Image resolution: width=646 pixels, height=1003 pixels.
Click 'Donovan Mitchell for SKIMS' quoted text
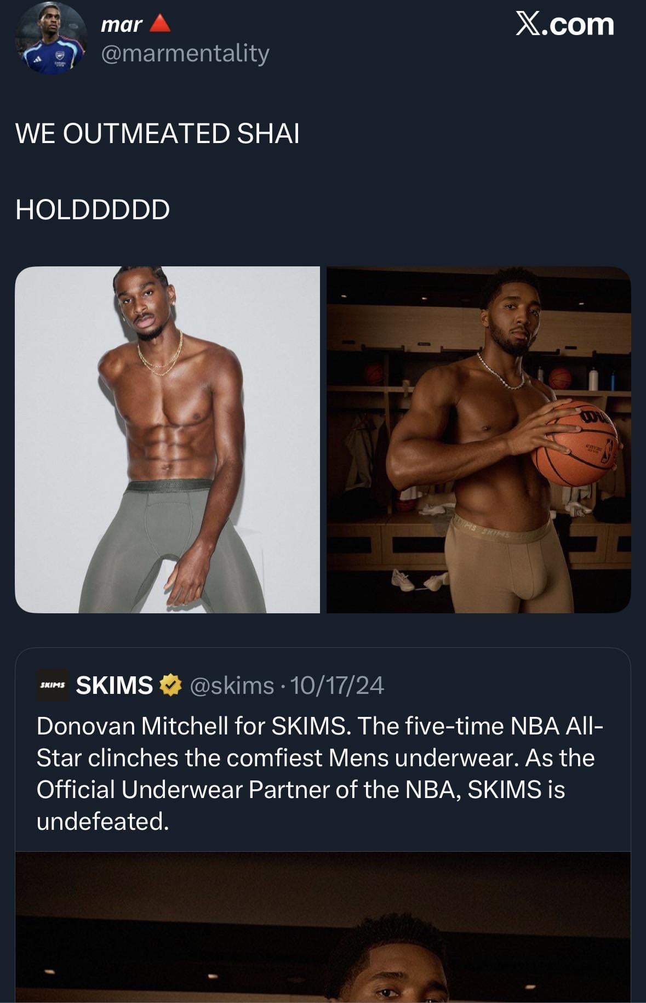[x=191, y=726]
